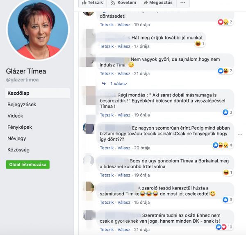The height and width of the screenshot is (235, 246).
Task: View reactions on 'Szeretném tudni az okát' comment
Action: coord(224,227)
